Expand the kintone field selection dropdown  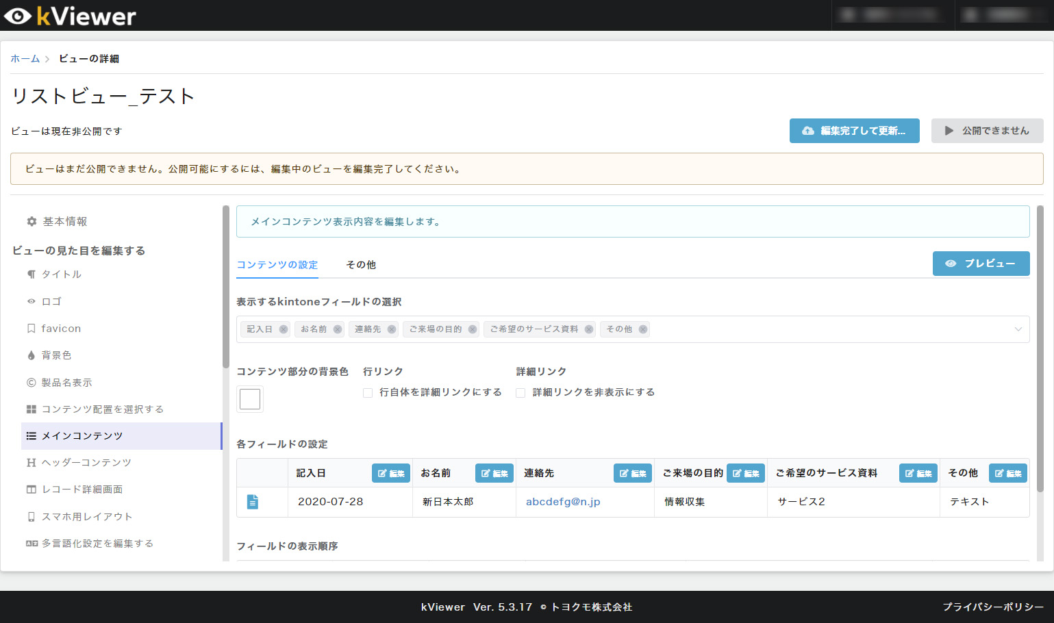click(x=1018, y=329)
